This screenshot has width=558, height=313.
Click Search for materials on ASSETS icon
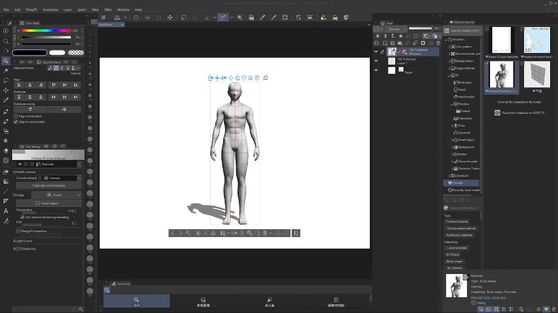[497, 113]
